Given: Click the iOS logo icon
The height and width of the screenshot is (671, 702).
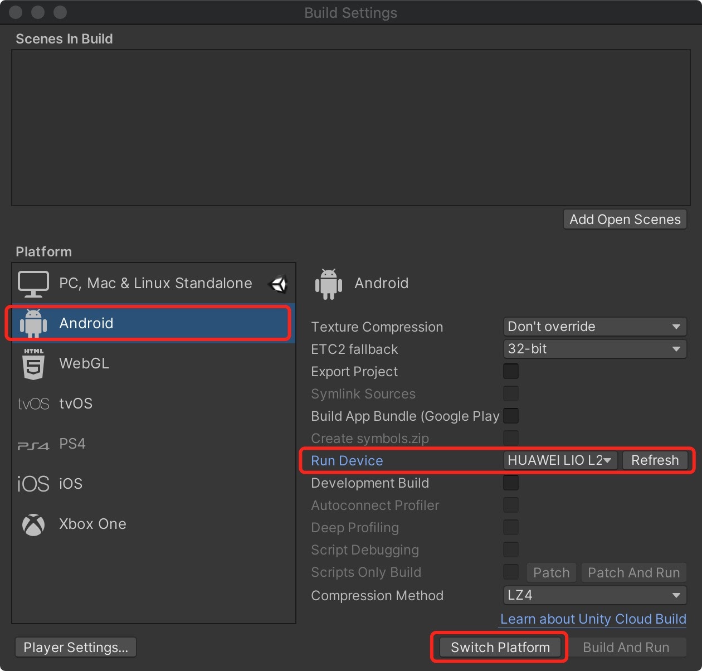Looking at the screenshot, I should [x=33, y=484].
